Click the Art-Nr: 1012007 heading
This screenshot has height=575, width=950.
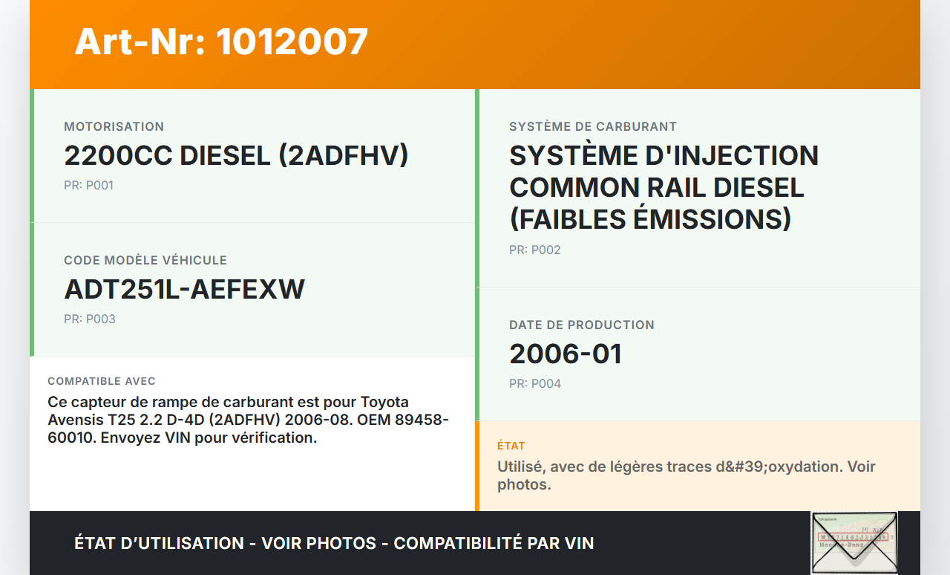(221, 42)
